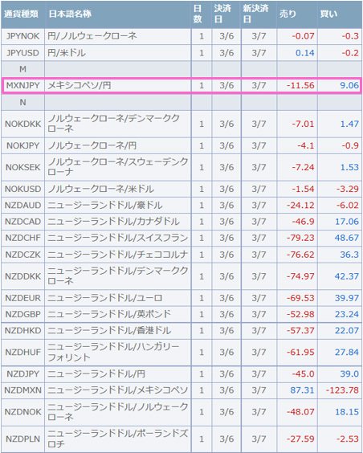Click the M section divider row
The image size is (363, 453).
[x=181, y=69]
